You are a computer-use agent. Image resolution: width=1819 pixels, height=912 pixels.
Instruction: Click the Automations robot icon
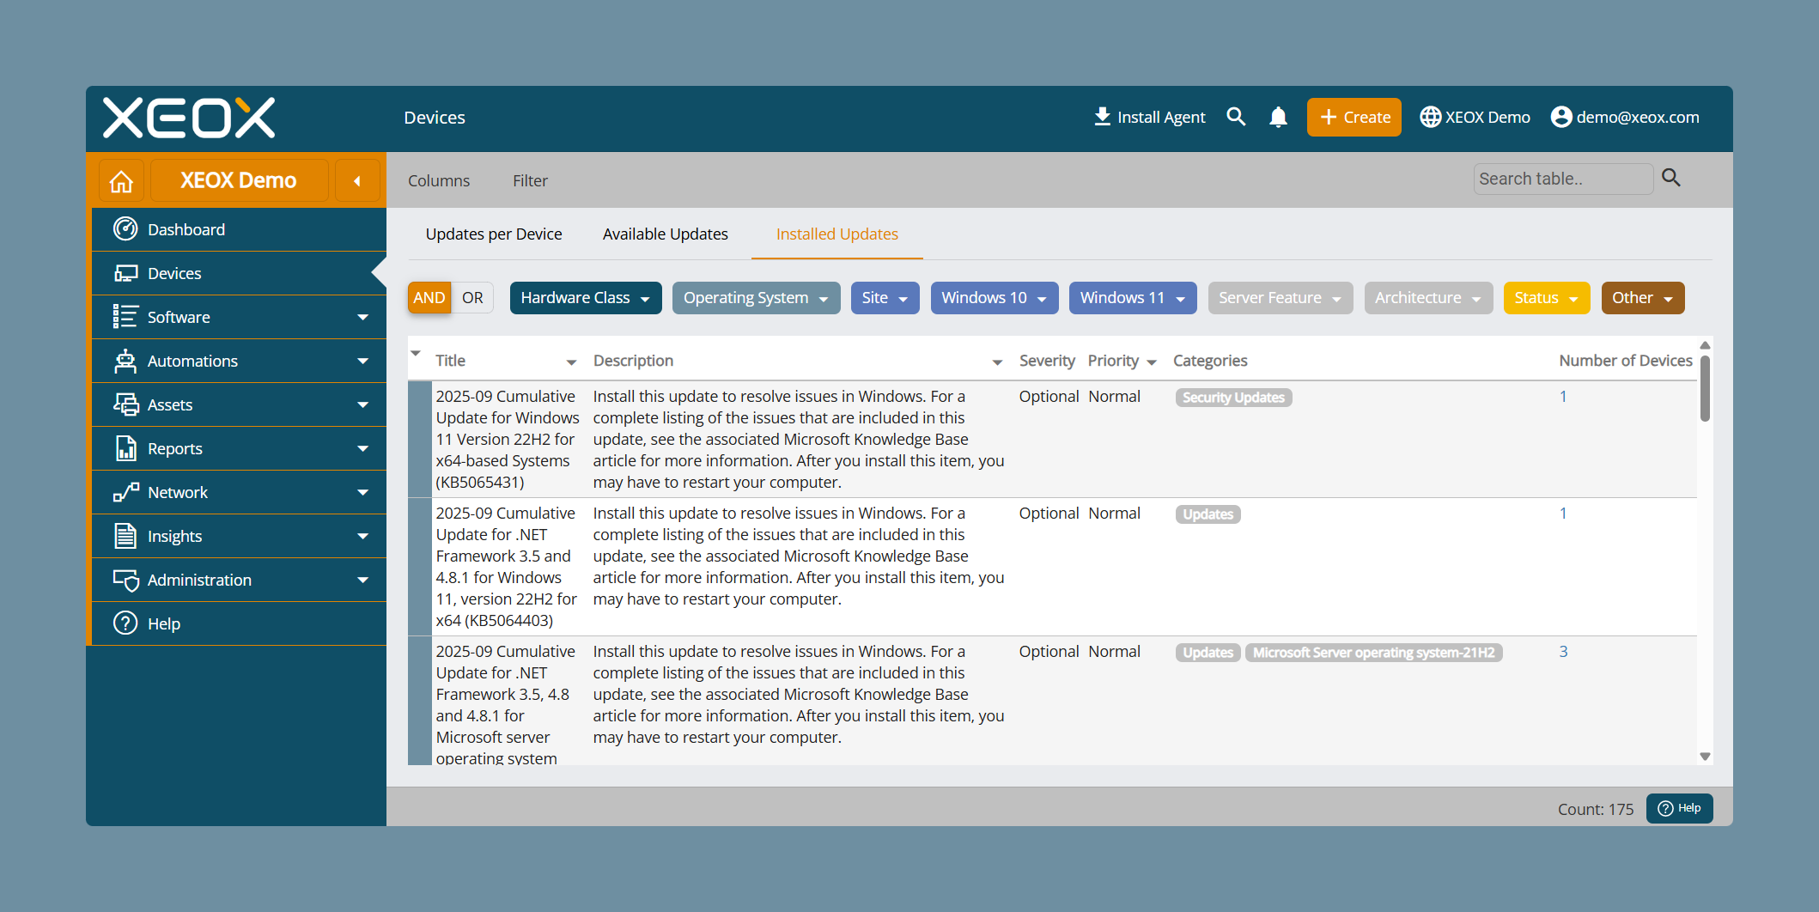tap(125, 361)
